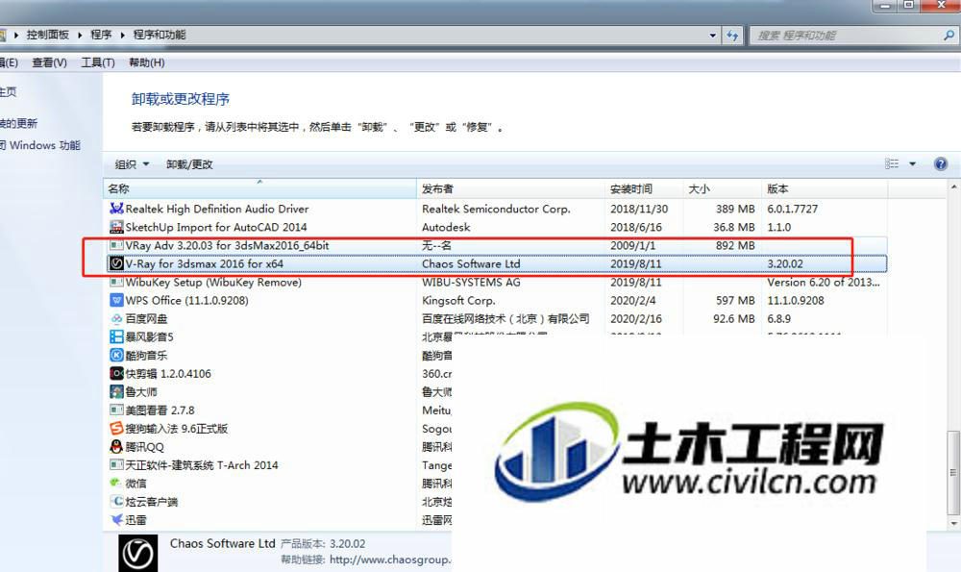Screen dimensions: 961x572
Task: Sort by the 名称 column header
Action: click(x=259, y=188)
